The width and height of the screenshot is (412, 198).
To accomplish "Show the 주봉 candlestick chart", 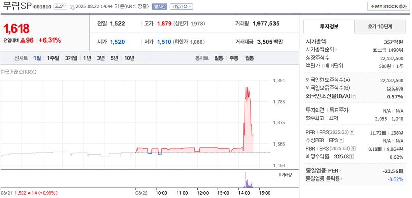I will (x=234, y=58).
